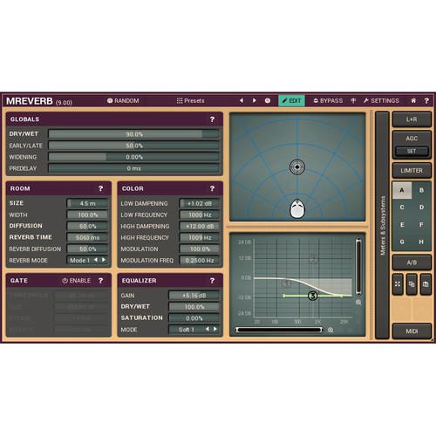The height and width of the screenshot is (436, 436).
Task: Click the horizontal zoom magnifier below EQ graph
Action: point(330,330)
